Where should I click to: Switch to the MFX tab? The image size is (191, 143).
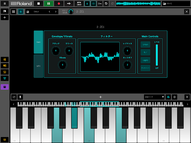click(x=38, y=66)
